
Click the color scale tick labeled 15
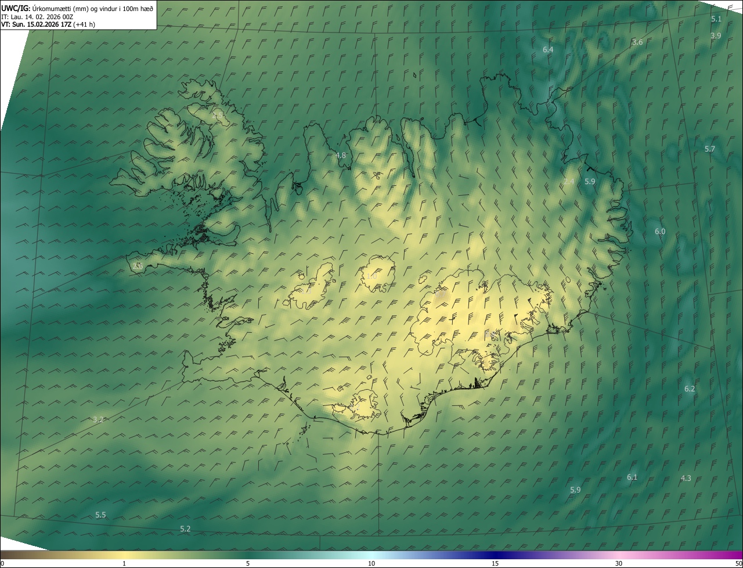[x=495, y=564]
